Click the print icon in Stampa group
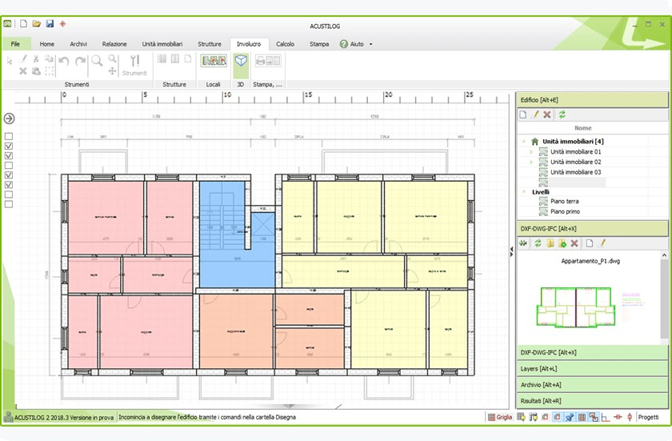The width and height of the screenshot is (672, 441). pyautogui.click(x=261, y=61)
